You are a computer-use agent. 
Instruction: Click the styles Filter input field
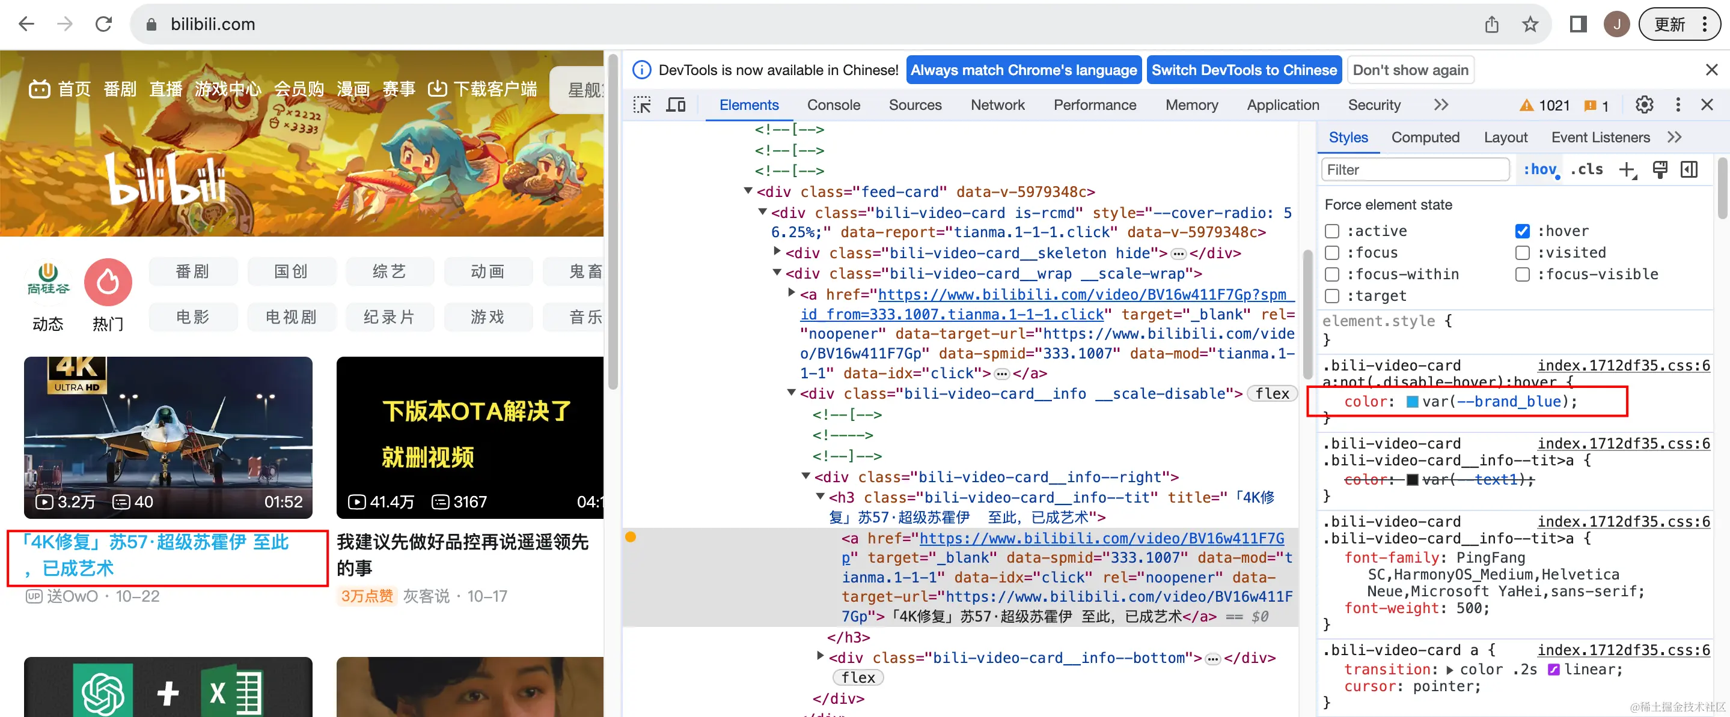1415,170
